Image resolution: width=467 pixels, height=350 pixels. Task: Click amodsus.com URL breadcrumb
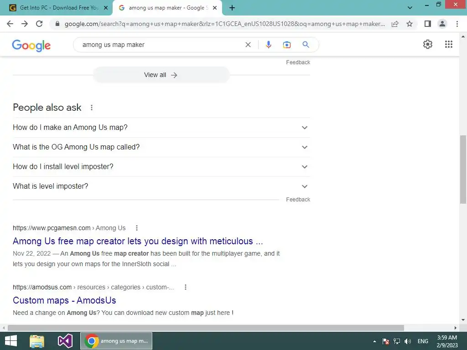tap(93, 287)
